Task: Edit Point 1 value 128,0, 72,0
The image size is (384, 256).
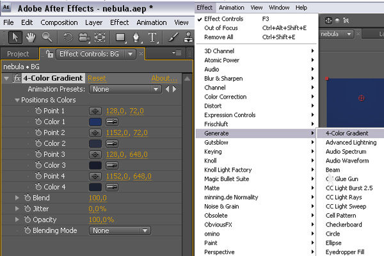Action: tap(125, 111)
